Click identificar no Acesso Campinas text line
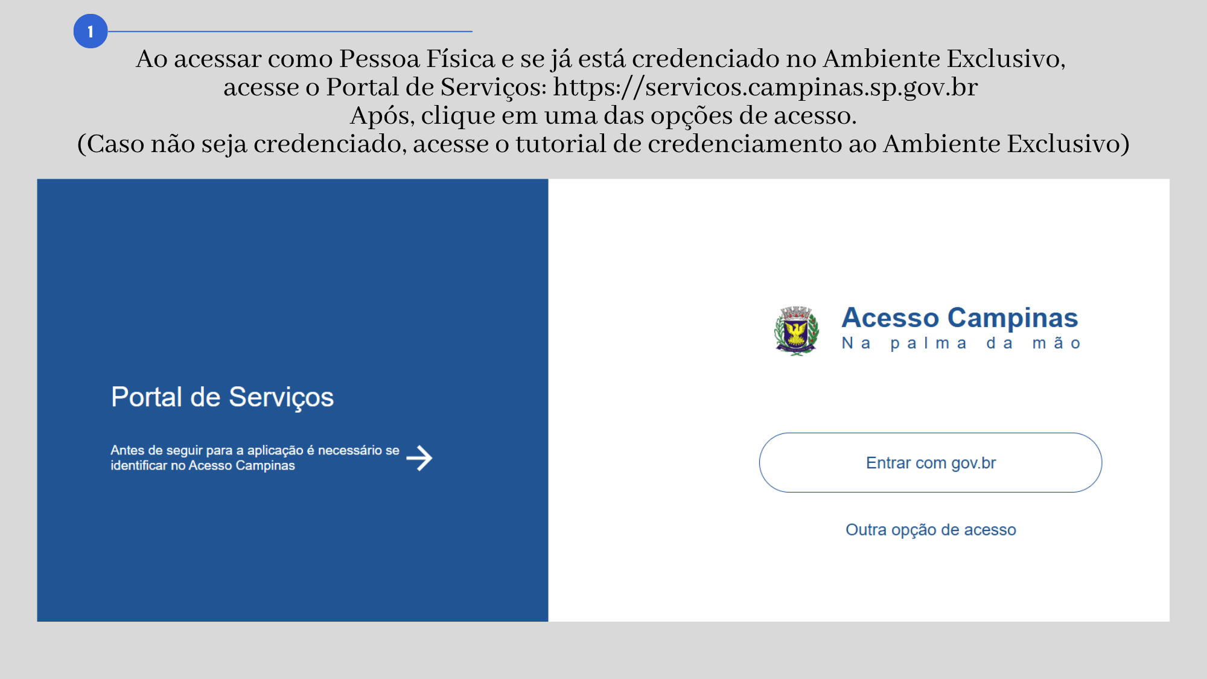The width and height of the screenshot is (1207, 679). [203, 465]
